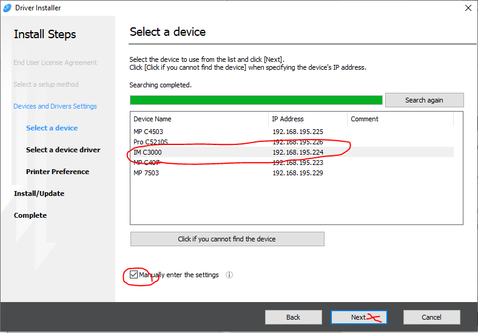Cancel the driver installation
478x333 pixels.
click(431, 317)
